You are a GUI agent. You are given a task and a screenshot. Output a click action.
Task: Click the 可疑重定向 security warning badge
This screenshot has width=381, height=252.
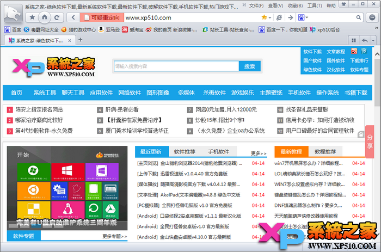coord(102,17)
